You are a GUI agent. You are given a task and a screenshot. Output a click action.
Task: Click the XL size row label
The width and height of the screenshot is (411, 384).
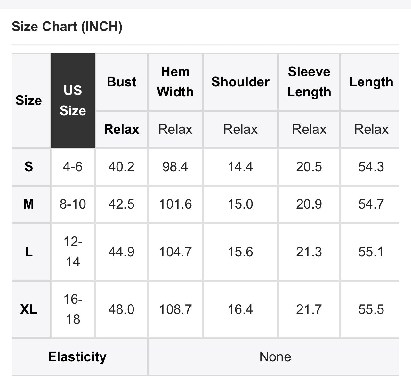29,309
